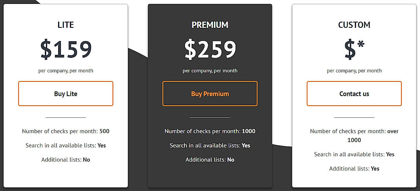Viewport: 420px width, 191px height.
Task: Click the $259 price text
Action: [x=210, y=50]
